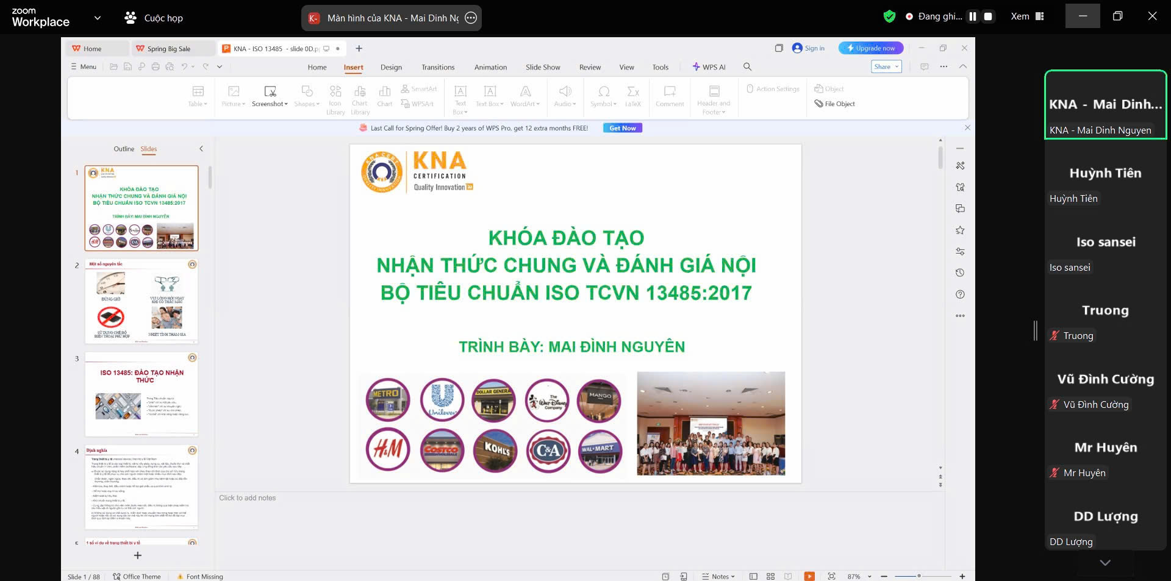Viewport: 1171px width, 581px height.
Task: Open the Transitions ribbon tab
Action: 438,67
